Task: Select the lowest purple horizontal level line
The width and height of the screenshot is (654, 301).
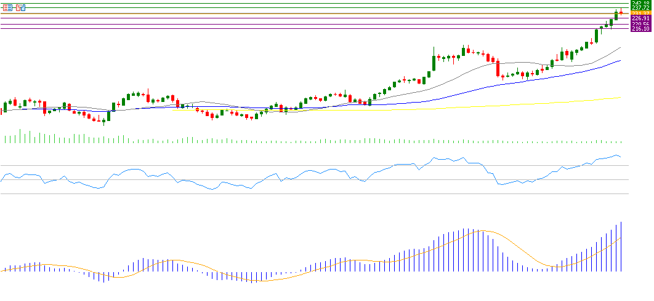Action: click(308, 28)
